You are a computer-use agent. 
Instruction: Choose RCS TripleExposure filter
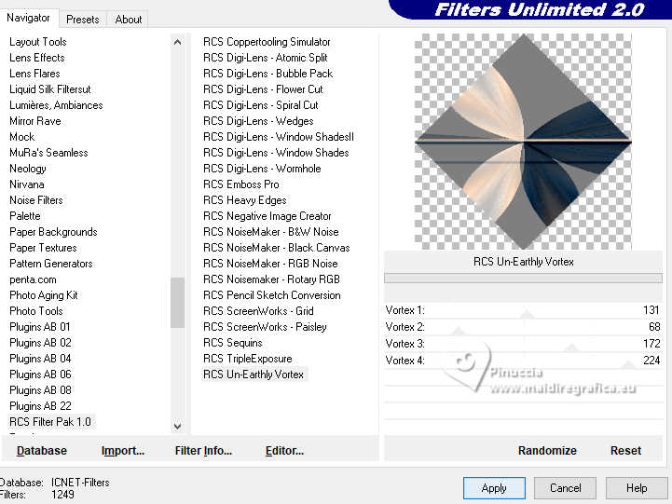point(248,359)
